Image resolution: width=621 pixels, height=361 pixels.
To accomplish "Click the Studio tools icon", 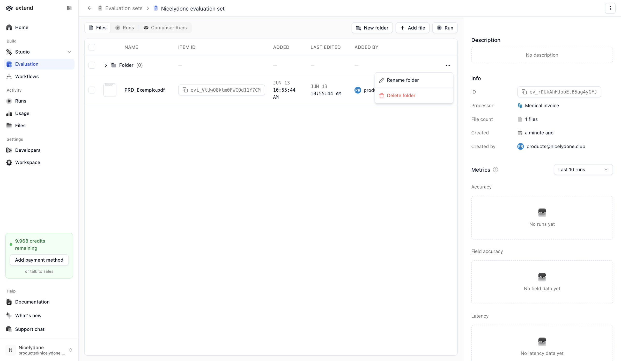I will click(9, 52).
